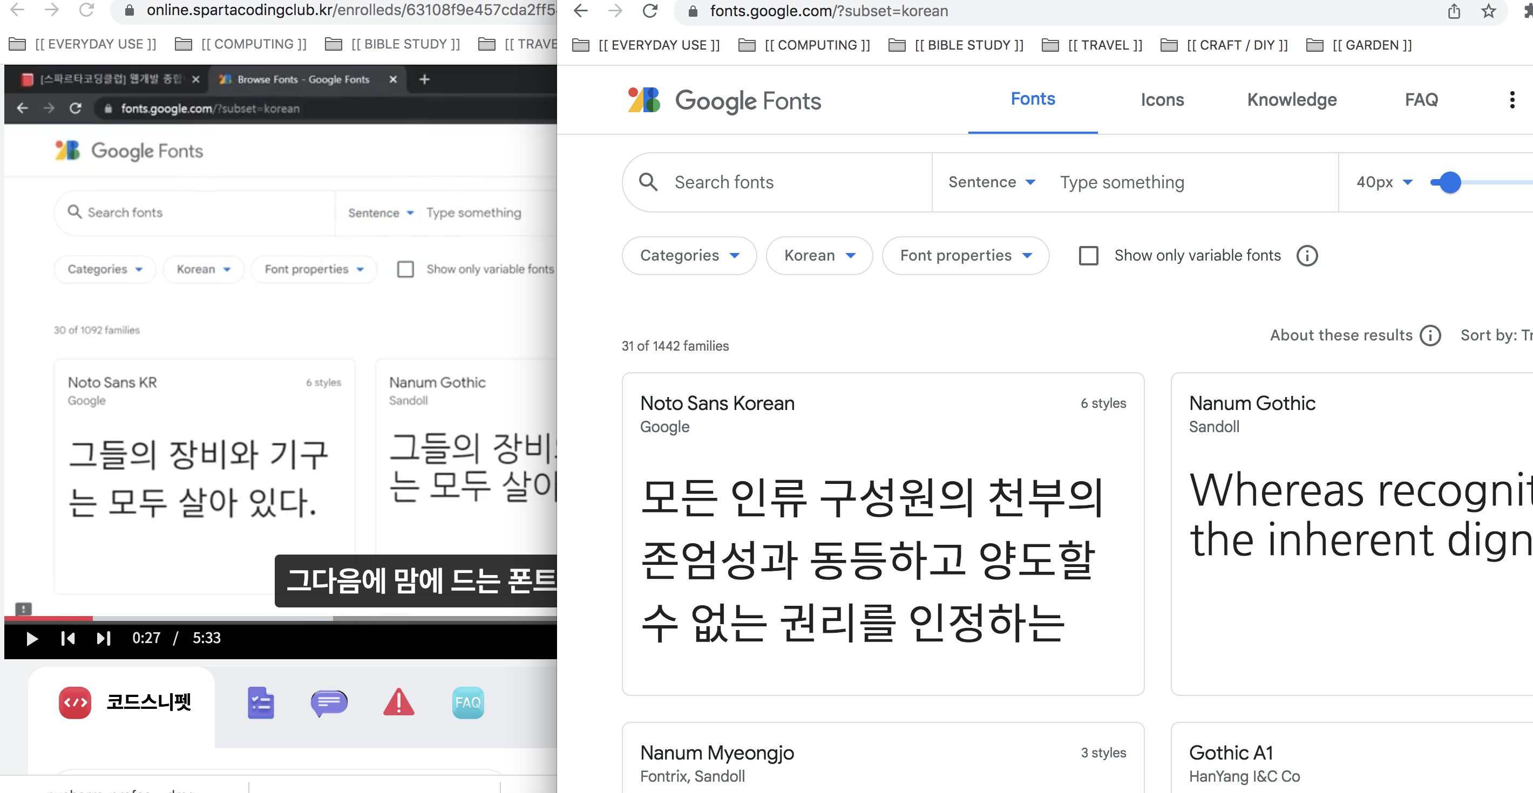Click right window address bar URL
The height and width of the screenshot is (793, 1533).
(x=829, y=11)
